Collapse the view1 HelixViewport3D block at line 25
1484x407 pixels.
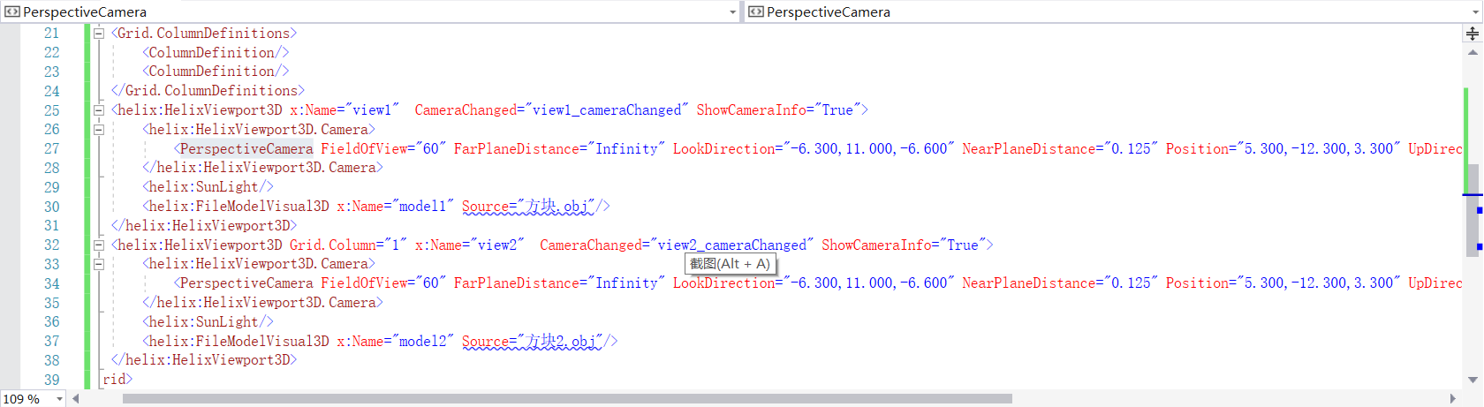coord(99,110)
